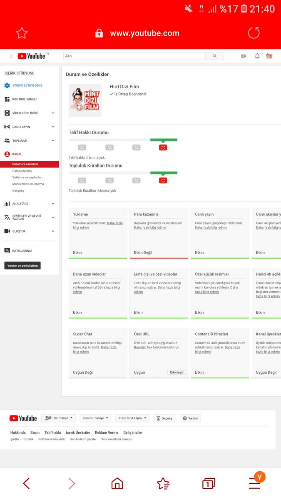Click the Video Yöneticisi icon

(7, 113)
